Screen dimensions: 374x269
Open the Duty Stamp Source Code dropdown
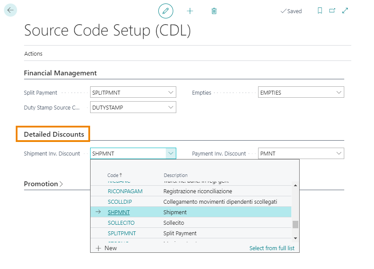point(171,107)
